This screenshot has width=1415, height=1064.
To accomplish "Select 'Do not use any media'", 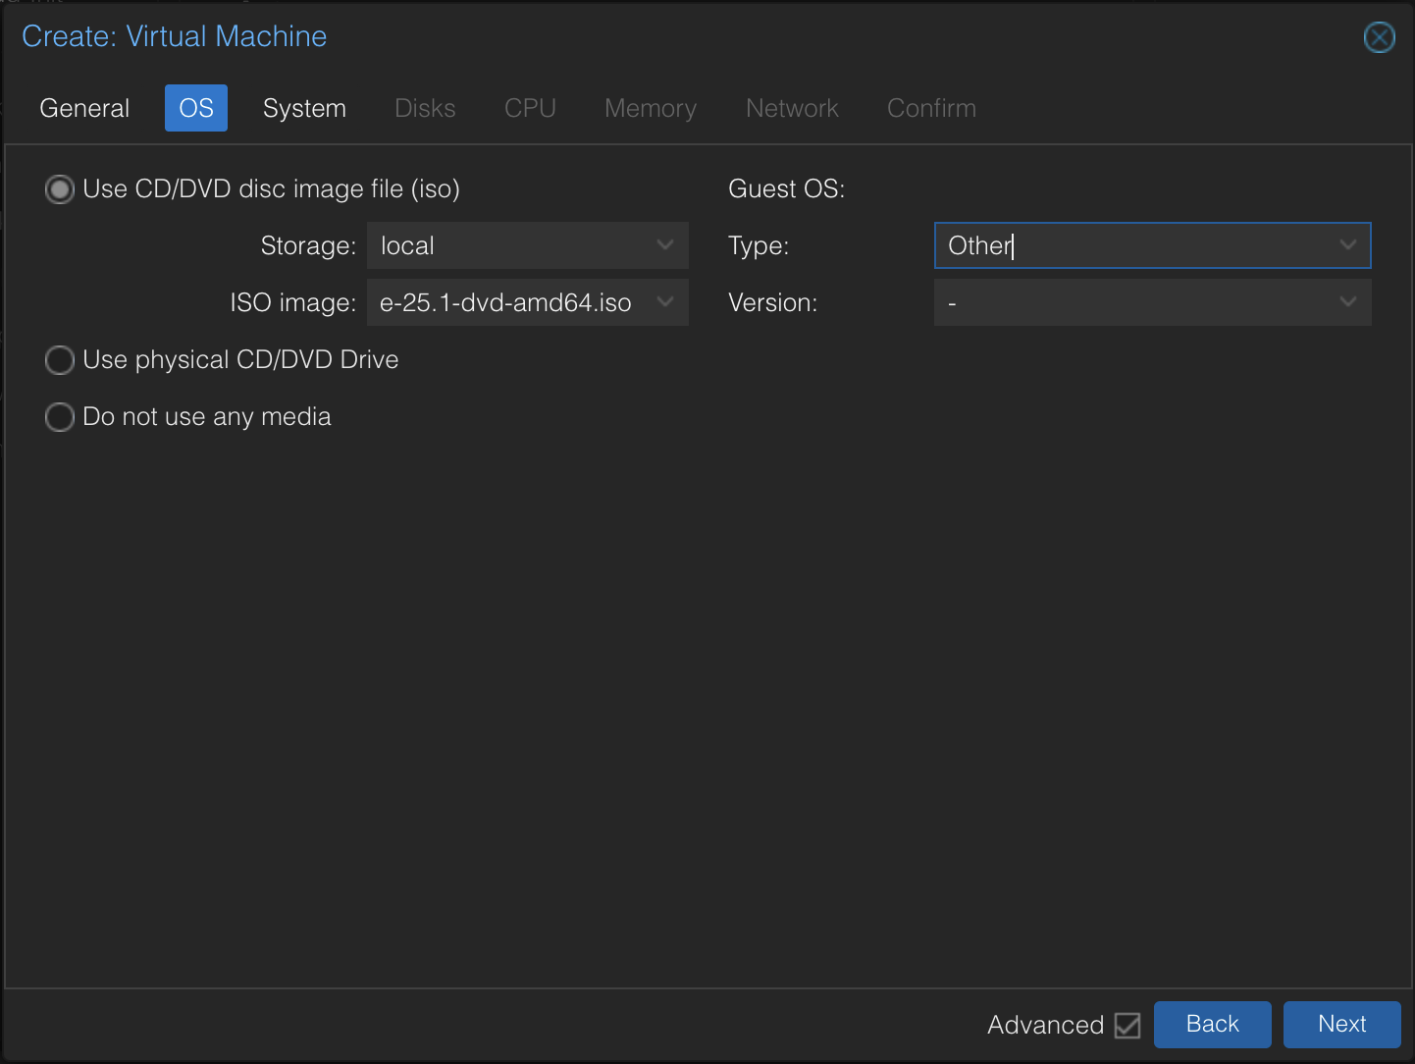I will pyautogui.click(x=59, y=416).
